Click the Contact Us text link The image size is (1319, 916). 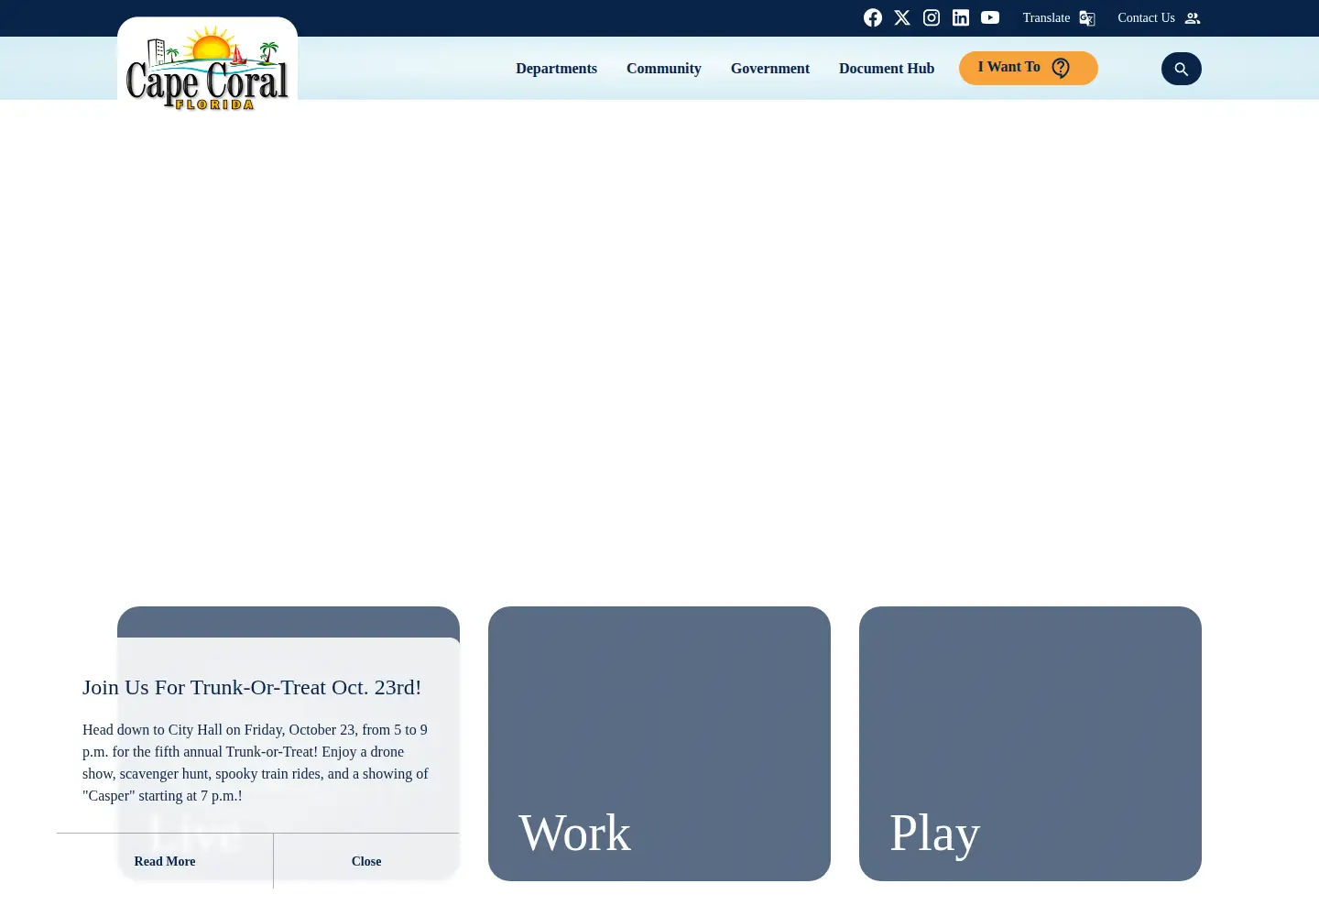tap(1146, 18)
